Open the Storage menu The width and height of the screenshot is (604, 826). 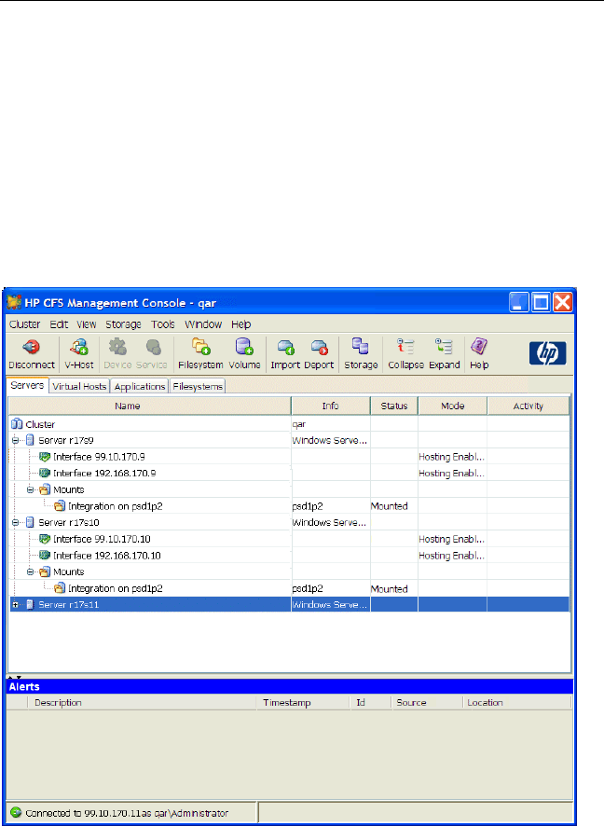[x=123, y=324]
